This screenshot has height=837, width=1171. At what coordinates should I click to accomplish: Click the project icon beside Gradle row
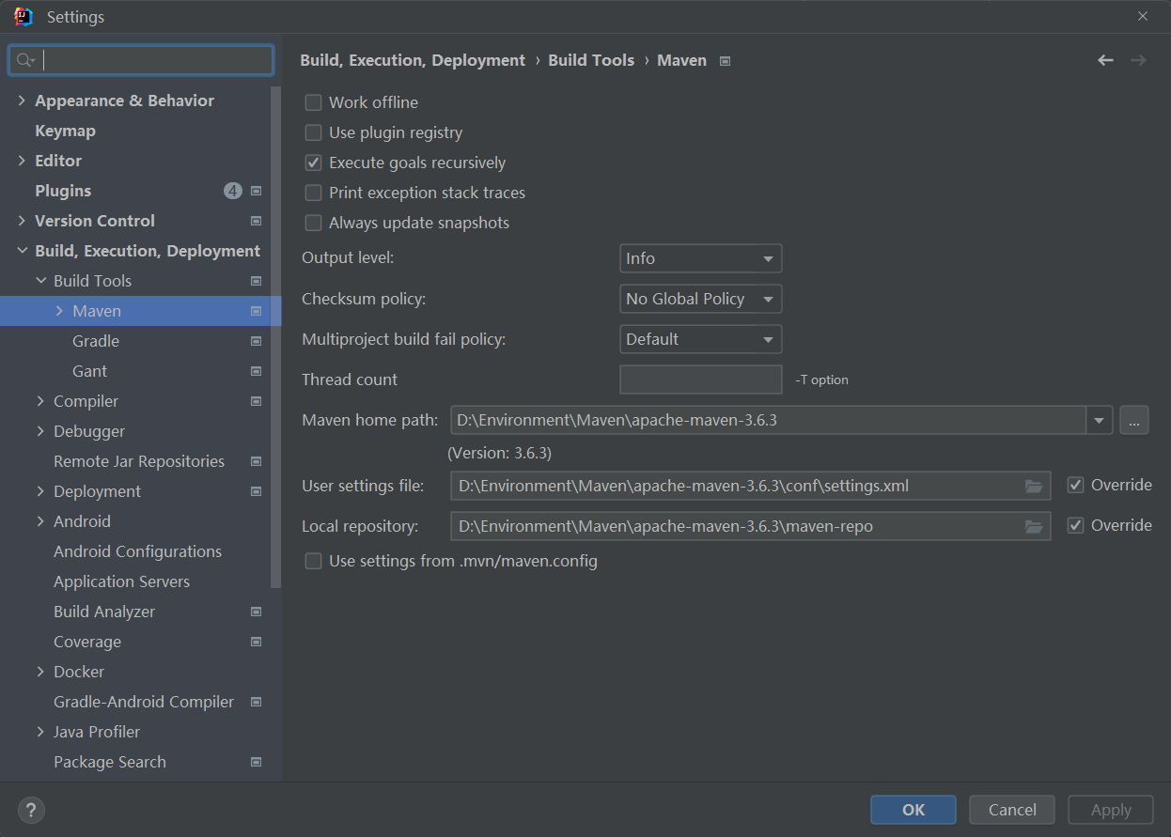coord(256,341)
